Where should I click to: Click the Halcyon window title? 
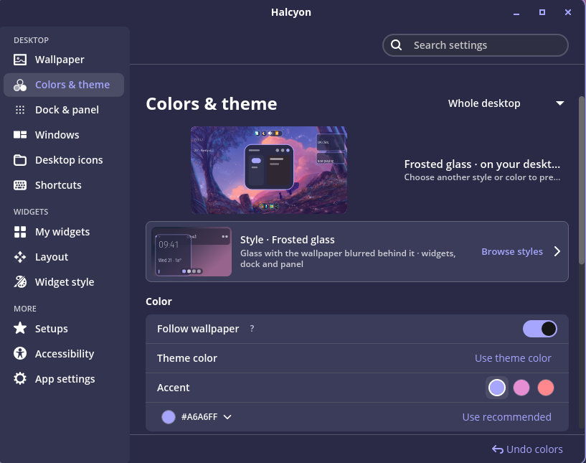point(291,12)
